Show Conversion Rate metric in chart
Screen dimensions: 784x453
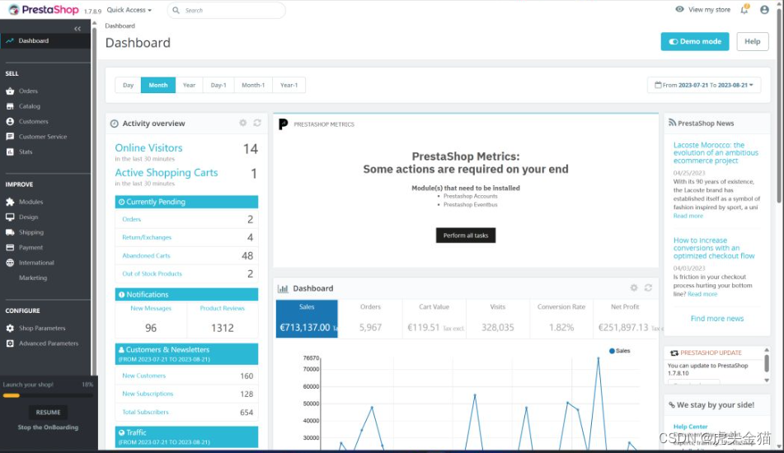(561, 319)
